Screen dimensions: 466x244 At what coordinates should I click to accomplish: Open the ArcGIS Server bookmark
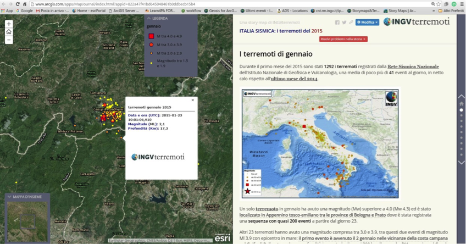tap(124, 10)
